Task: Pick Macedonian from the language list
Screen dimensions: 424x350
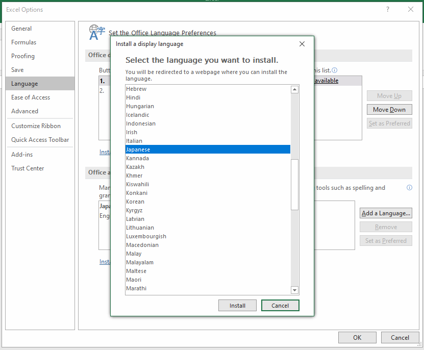Action: tap(208, 245)
